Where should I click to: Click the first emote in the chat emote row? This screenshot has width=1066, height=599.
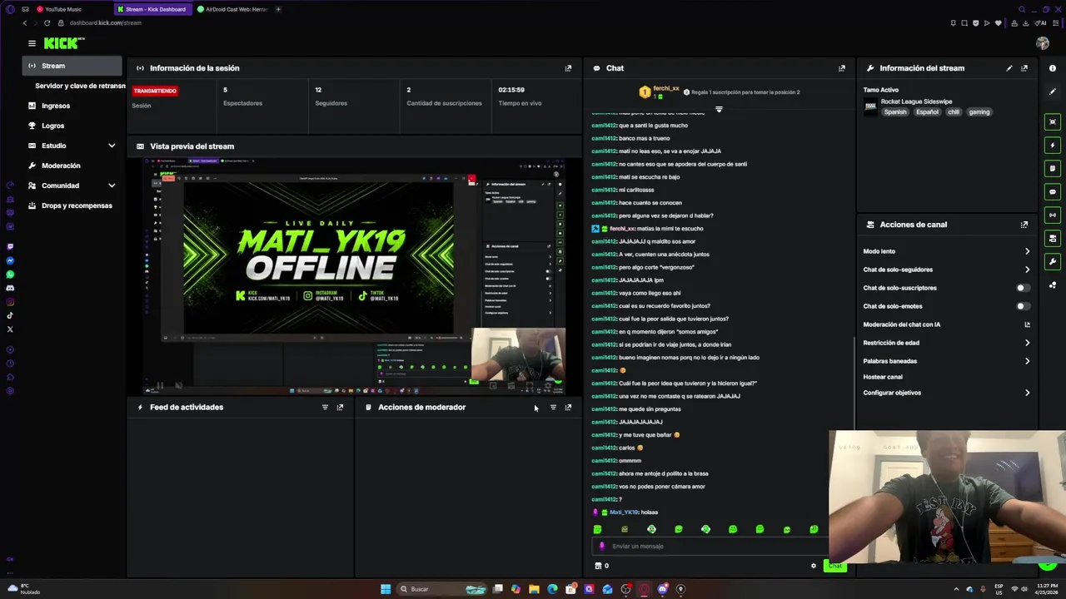597,529
